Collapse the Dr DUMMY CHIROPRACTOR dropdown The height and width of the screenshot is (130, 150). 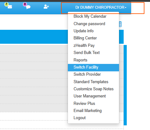(101, 7)
